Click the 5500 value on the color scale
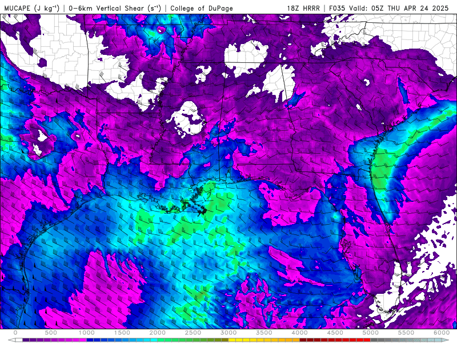The image size is (457, 343). point(406,333)
